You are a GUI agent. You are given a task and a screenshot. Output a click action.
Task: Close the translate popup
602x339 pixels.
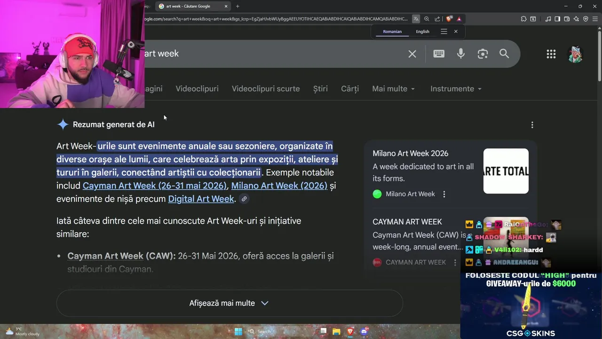coord(456,32)
